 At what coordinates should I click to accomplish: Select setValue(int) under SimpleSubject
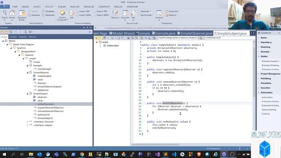pyautogui.click(x=43, y=115)
